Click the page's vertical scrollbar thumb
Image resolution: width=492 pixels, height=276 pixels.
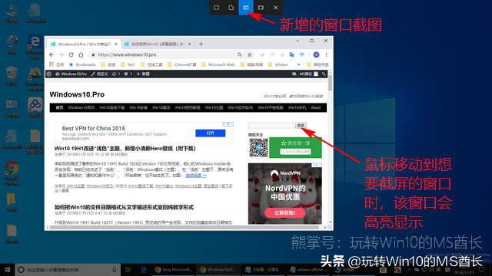330,83
